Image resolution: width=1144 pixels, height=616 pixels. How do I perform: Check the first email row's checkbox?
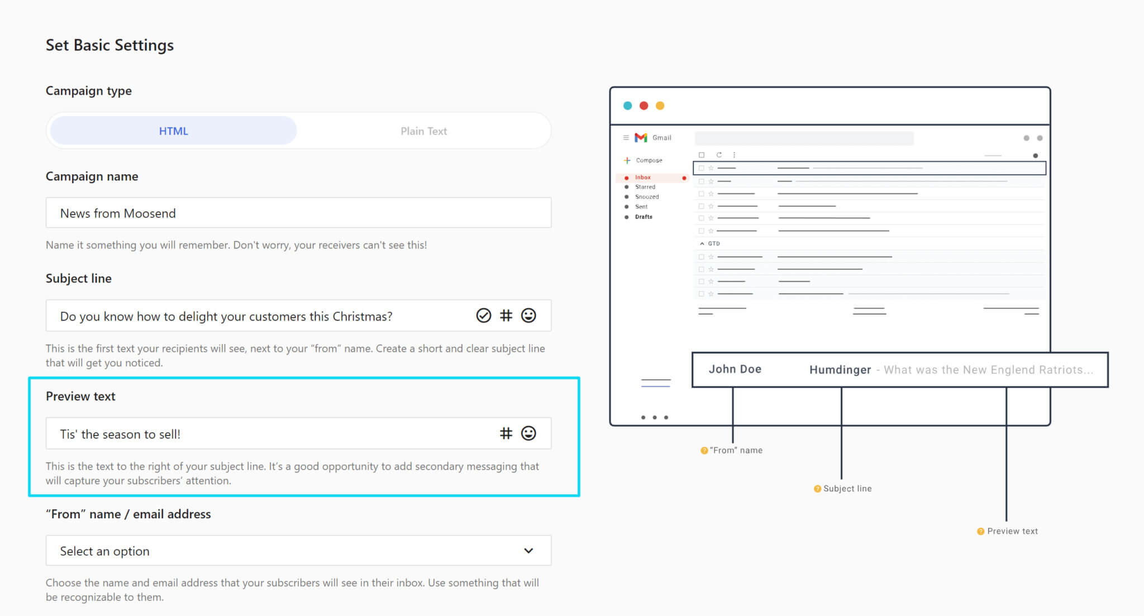tap(702, 168)
